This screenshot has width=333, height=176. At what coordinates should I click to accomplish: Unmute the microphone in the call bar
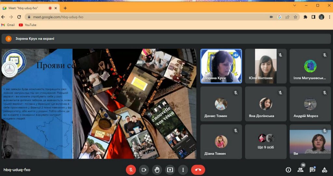(131, 169)
